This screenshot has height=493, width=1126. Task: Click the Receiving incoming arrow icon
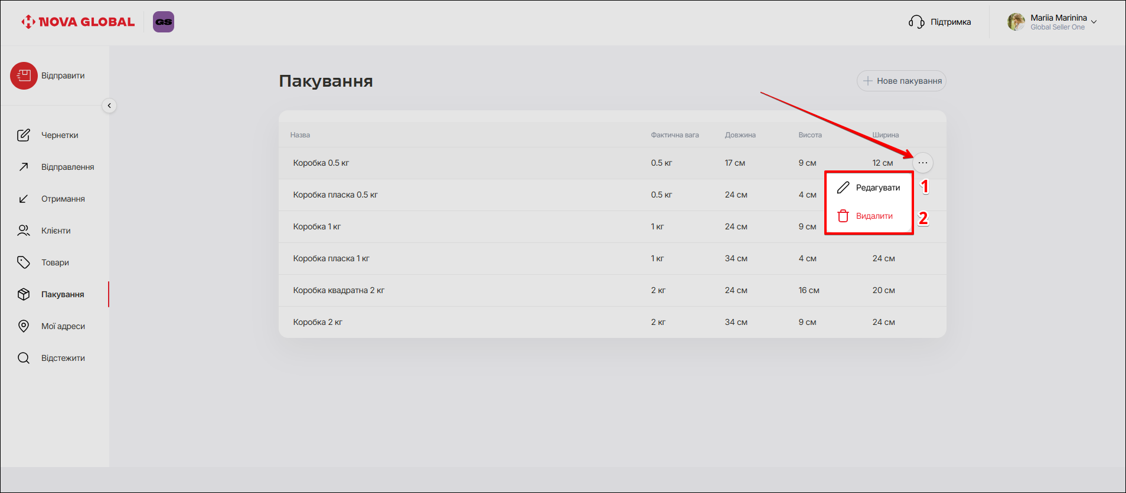click(24, 199)
